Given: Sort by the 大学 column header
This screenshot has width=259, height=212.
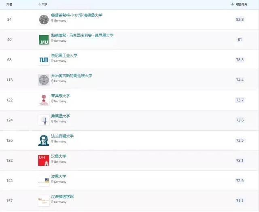Looking at the screenshot, I should click(44, 4).
